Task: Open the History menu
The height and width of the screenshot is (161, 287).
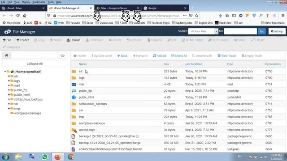Action: [x=26, y=2]
